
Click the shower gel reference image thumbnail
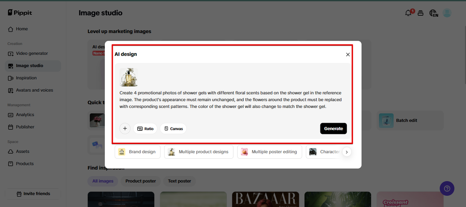click(129, 77)
